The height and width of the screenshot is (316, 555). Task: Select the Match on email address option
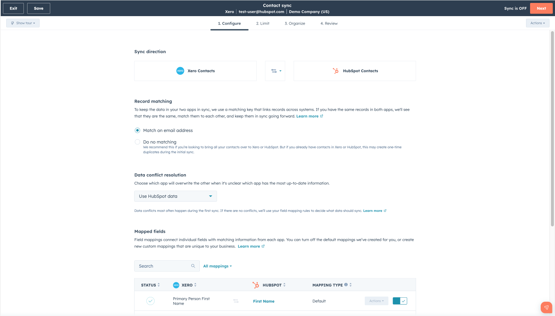(x=137, y=130)
